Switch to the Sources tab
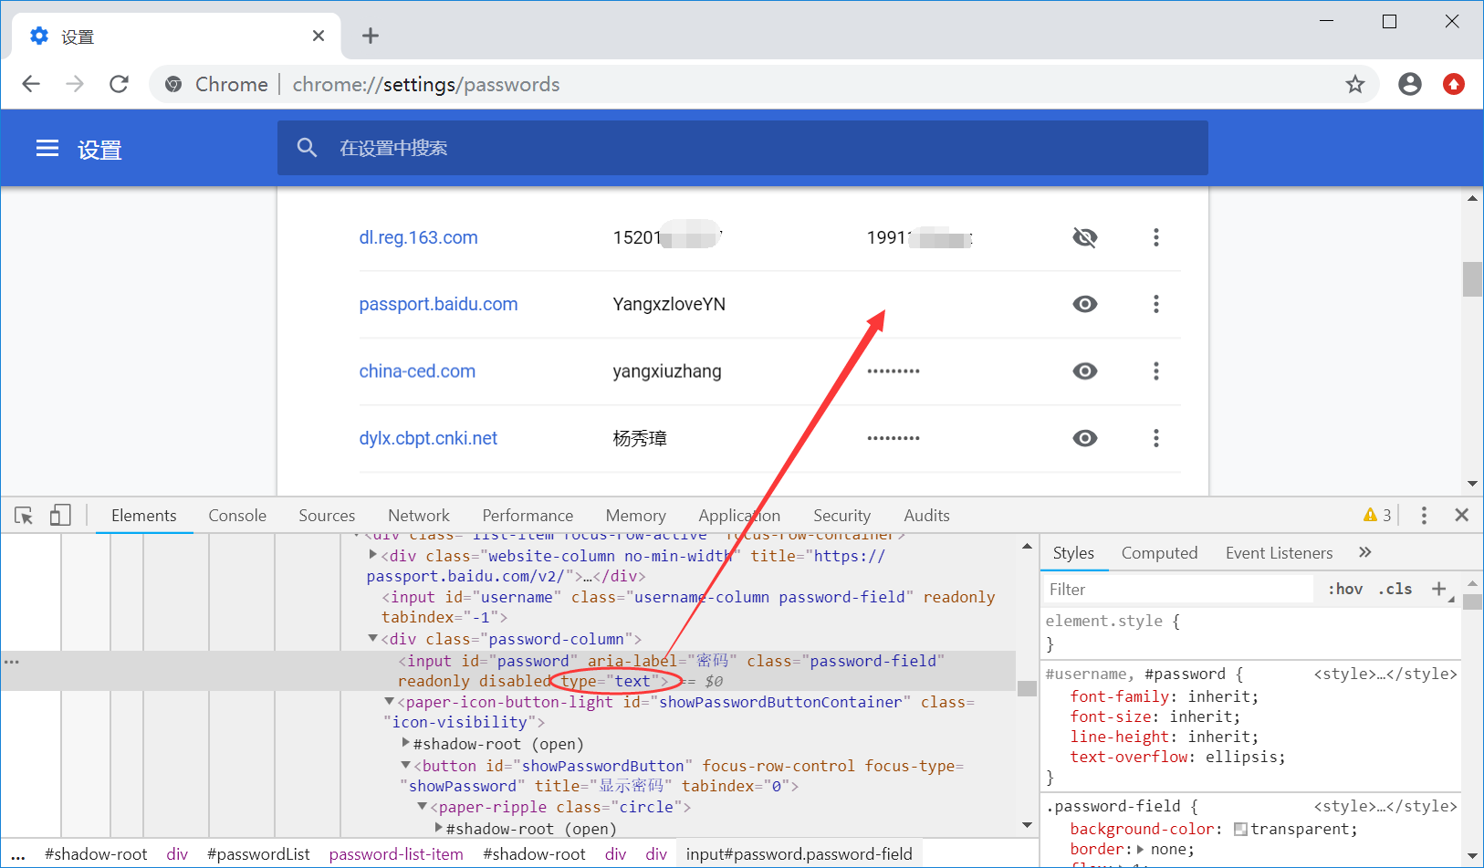Image resolution: width=1484 pixels, height=868 pixels. point(327,516)
